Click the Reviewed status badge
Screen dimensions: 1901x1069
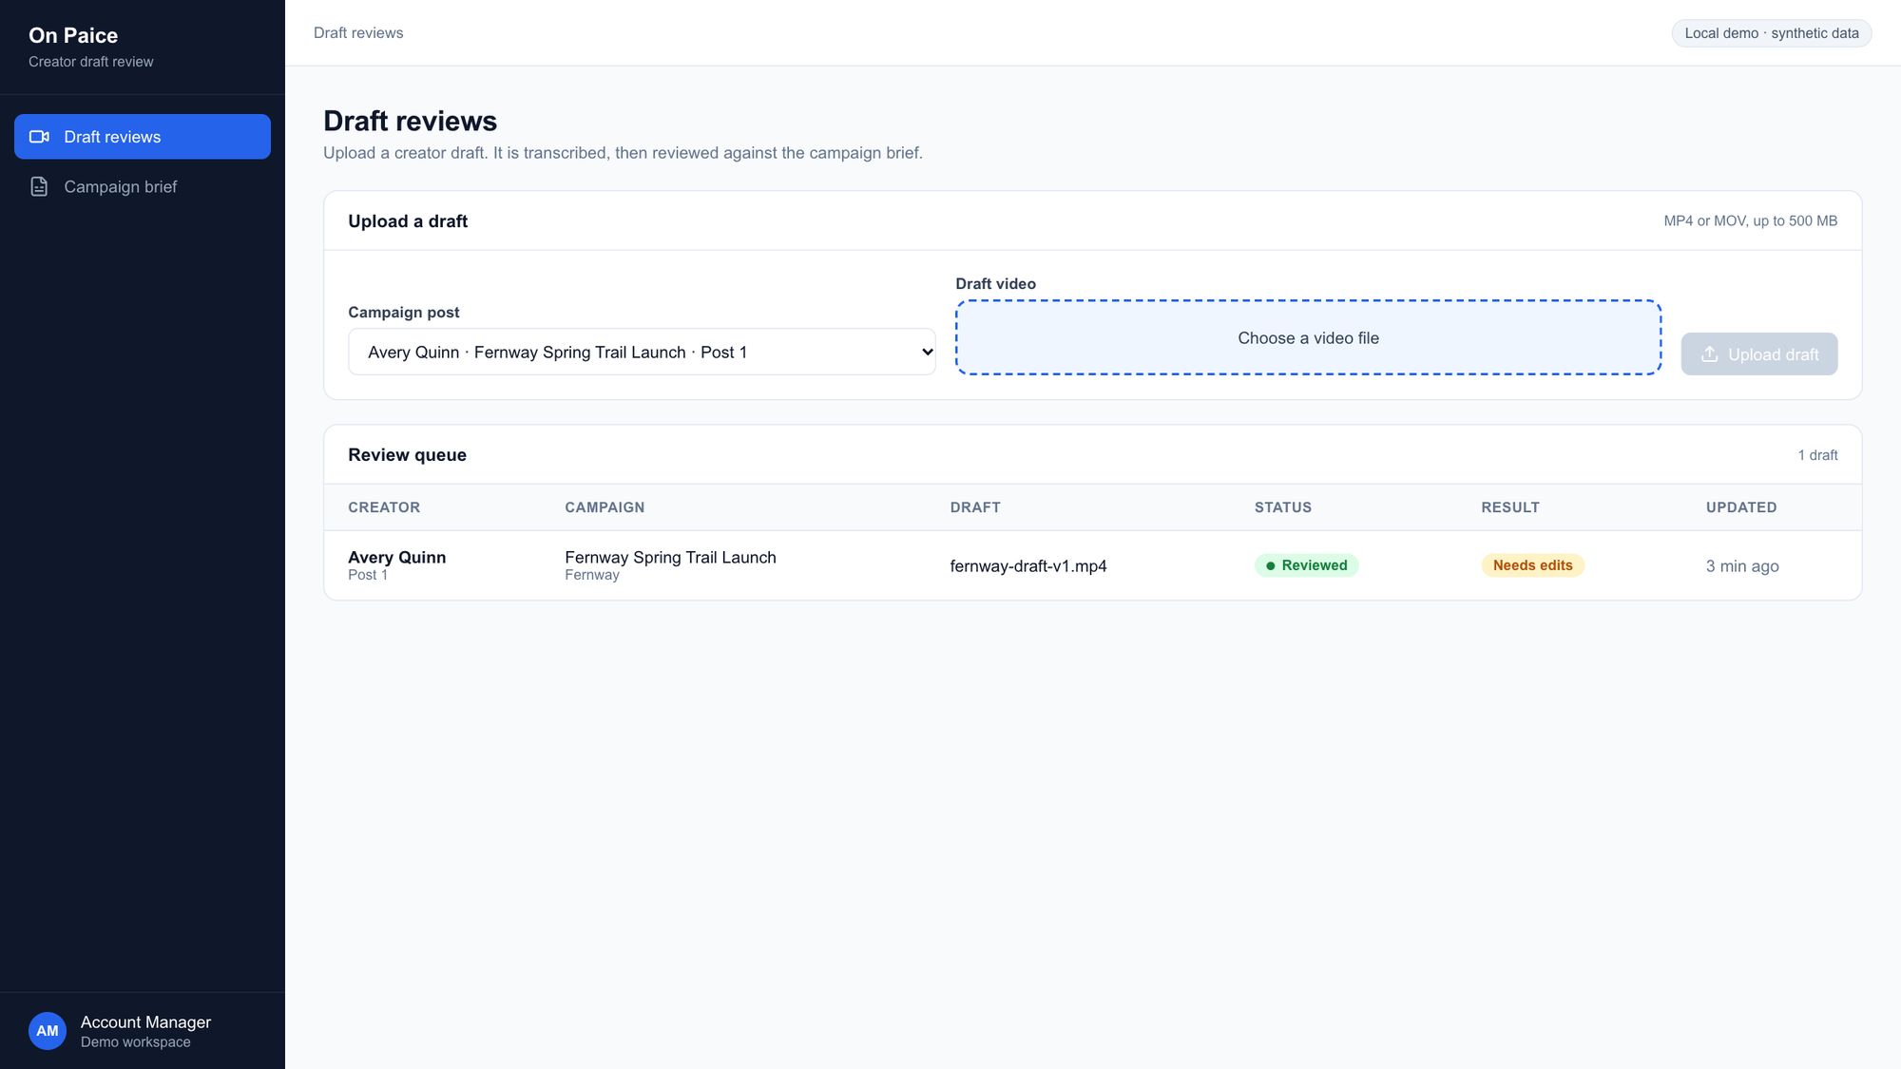(1306, 565)
